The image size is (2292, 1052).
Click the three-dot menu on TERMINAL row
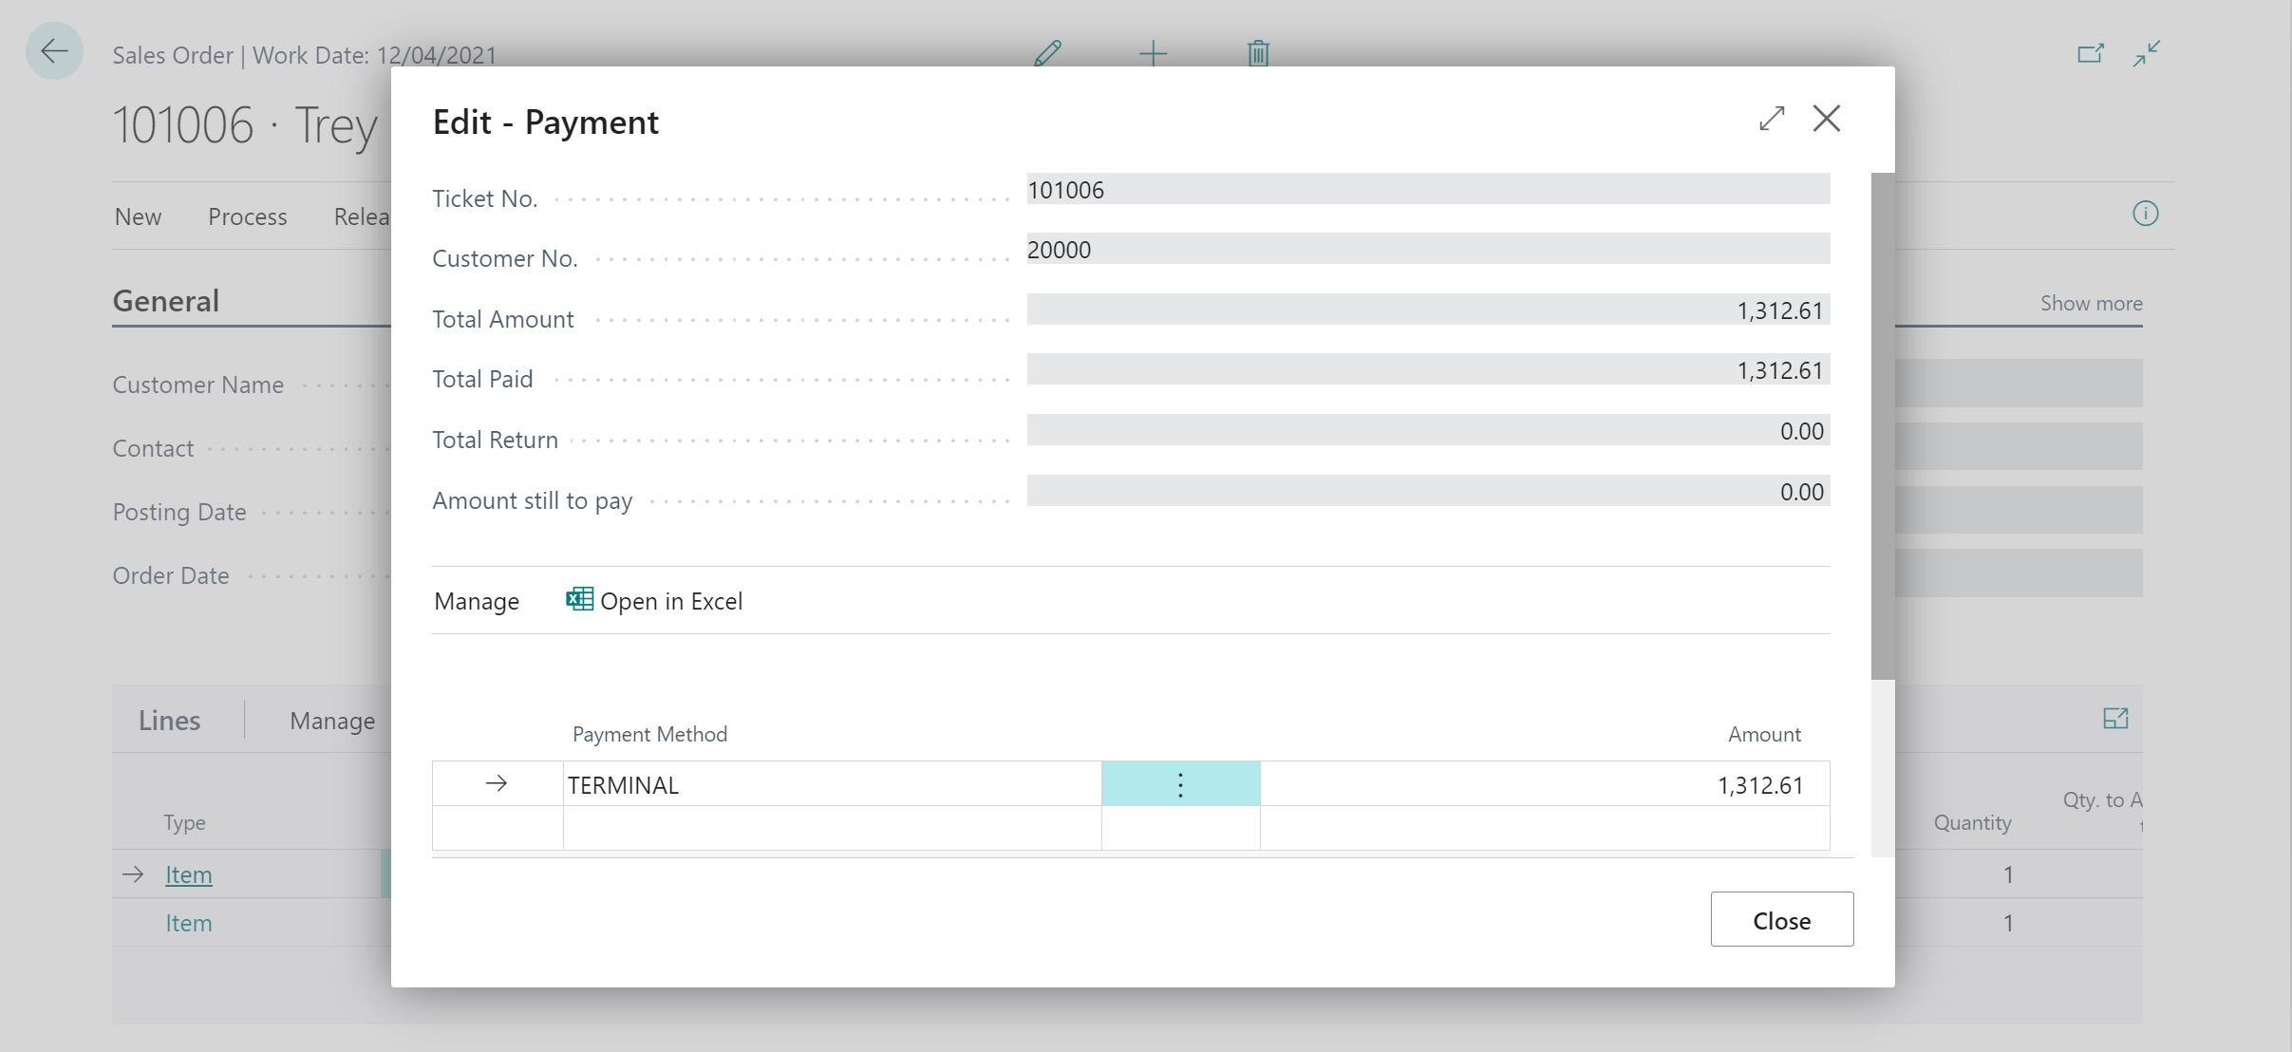[x=1179, y=781]
